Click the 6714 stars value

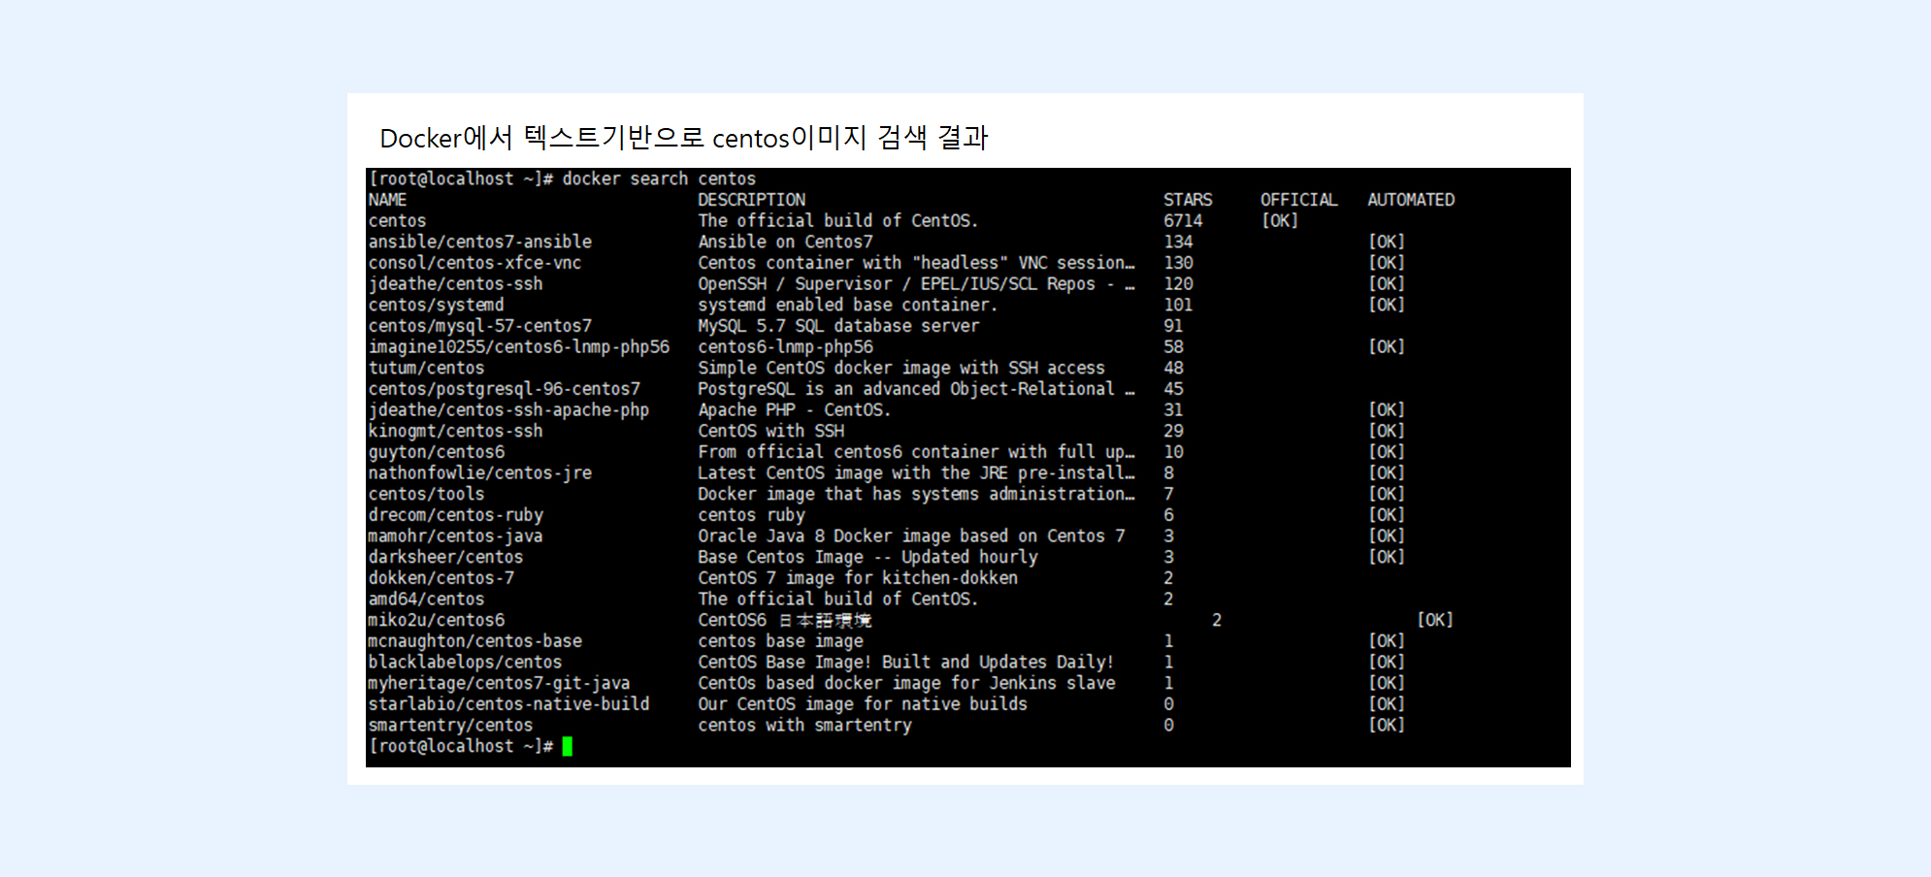[1183, 221]
